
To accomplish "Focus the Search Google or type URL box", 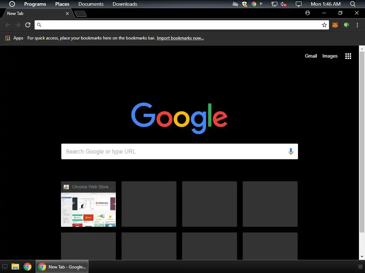I will [180, 151].
